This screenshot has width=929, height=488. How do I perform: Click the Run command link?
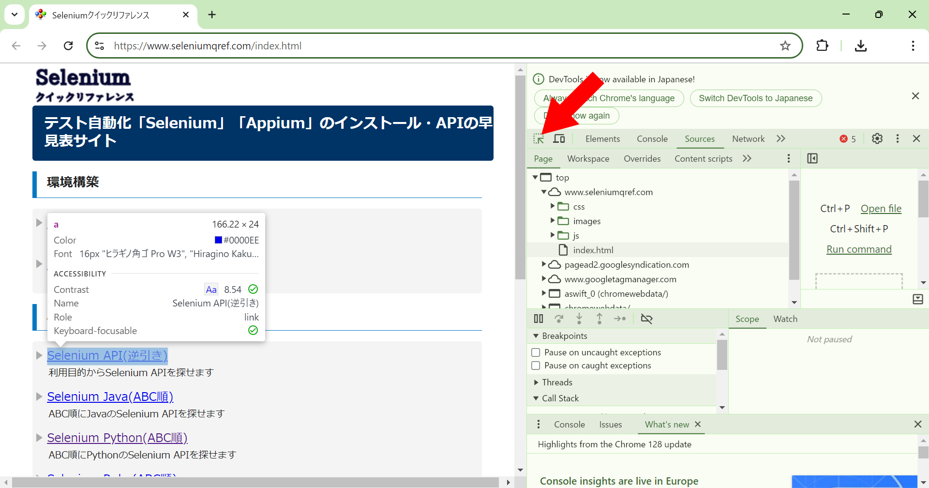pos(859,249)
